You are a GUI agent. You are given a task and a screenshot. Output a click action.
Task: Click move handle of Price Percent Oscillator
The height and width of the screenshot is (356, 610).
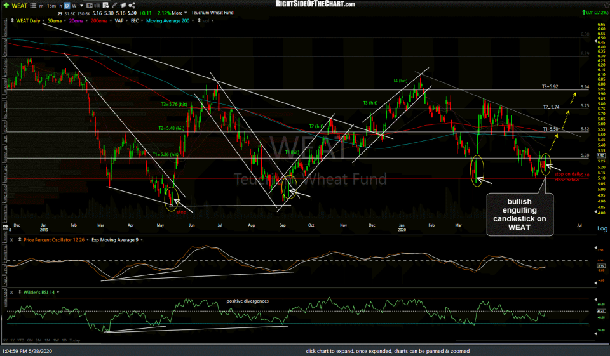(20, 240)
